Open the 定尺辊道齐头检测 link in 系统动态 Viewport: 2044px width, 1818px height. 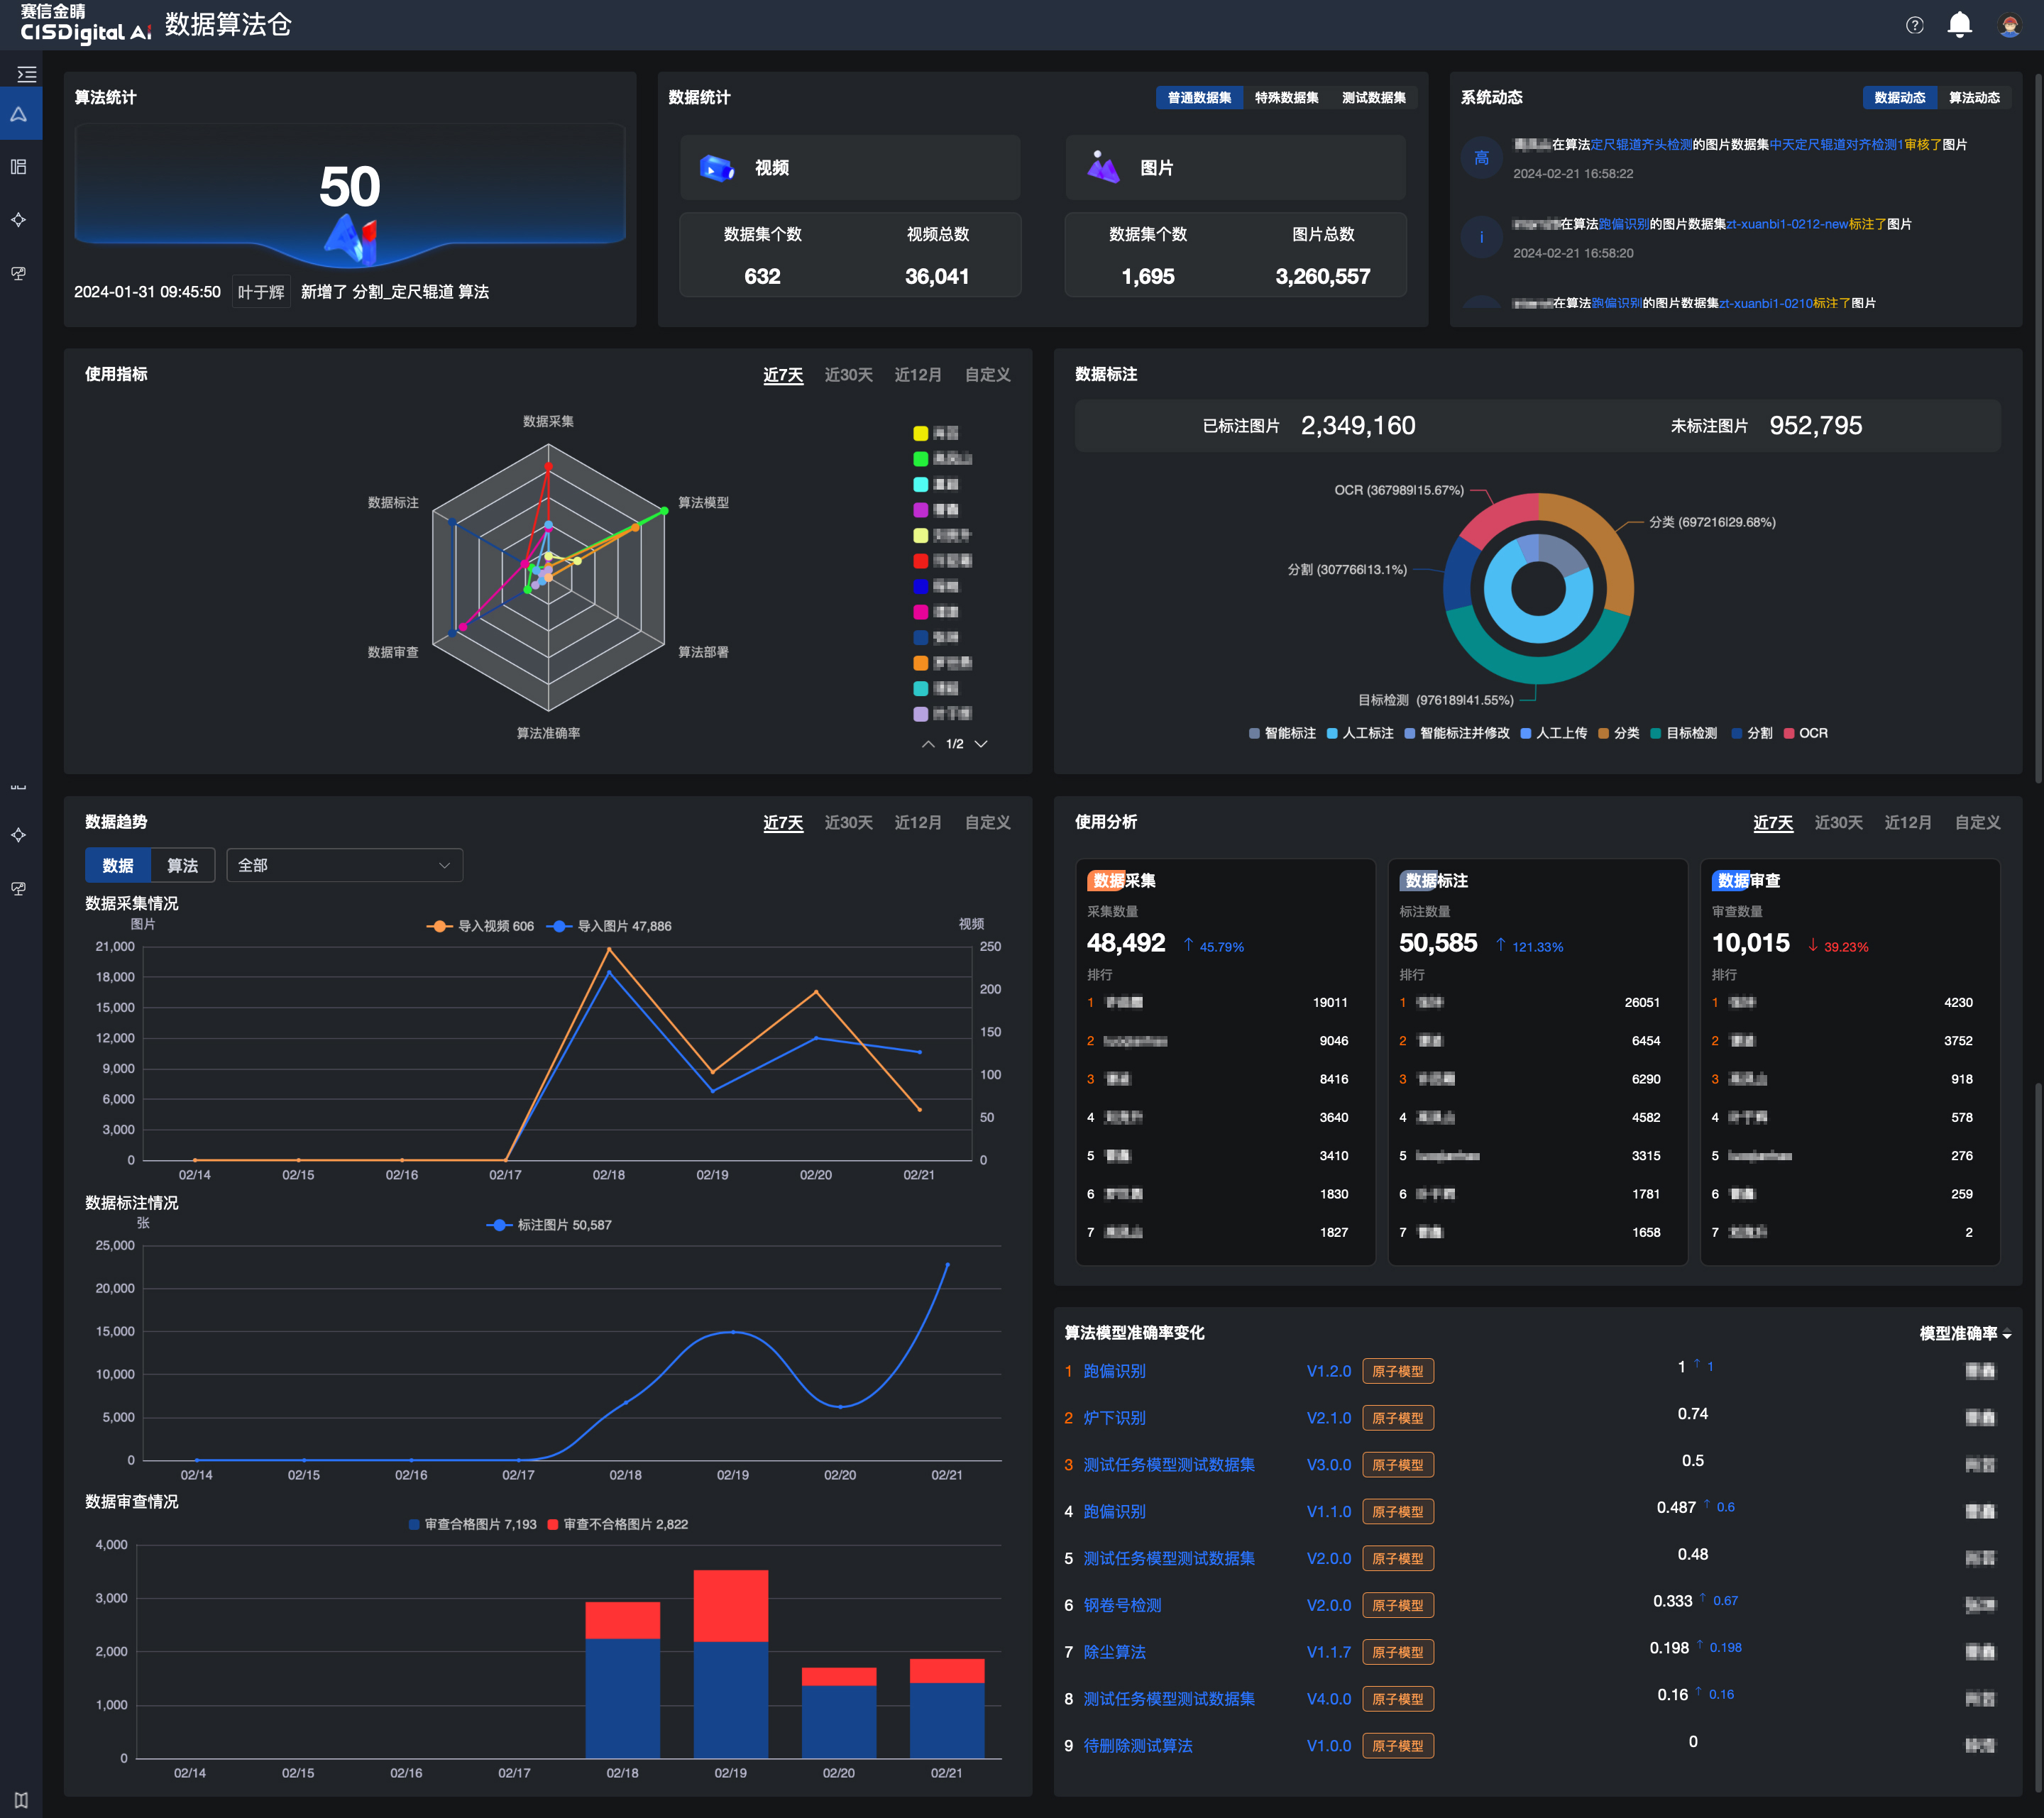pos(1640,144)
